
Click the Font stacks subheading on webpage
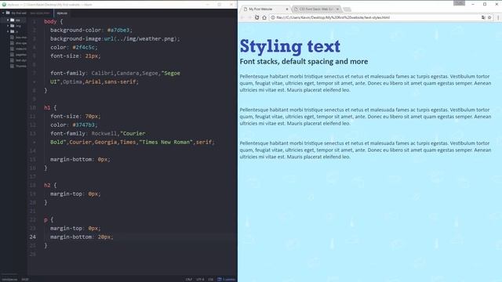click(304, 61)
